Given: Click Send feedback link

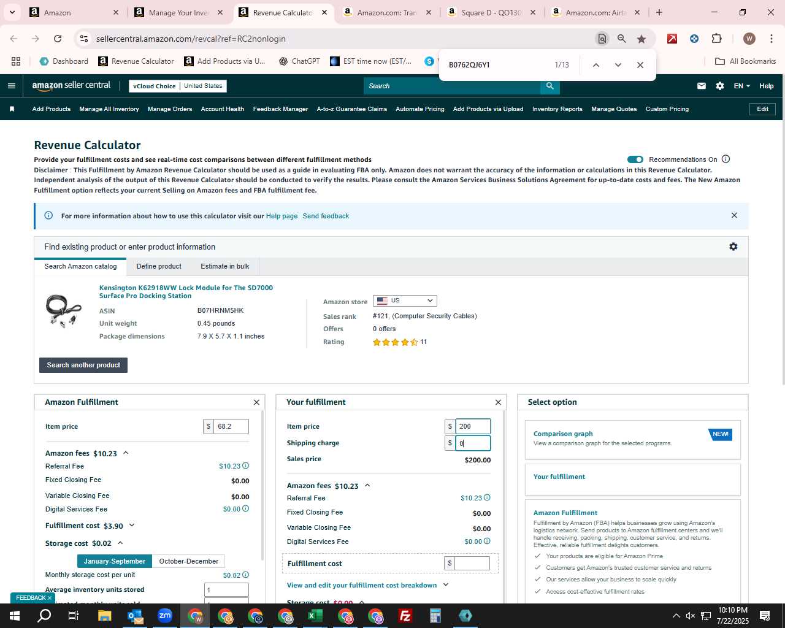Looking at the screenshot, I should pyautogui.click(x=326, y=216).
